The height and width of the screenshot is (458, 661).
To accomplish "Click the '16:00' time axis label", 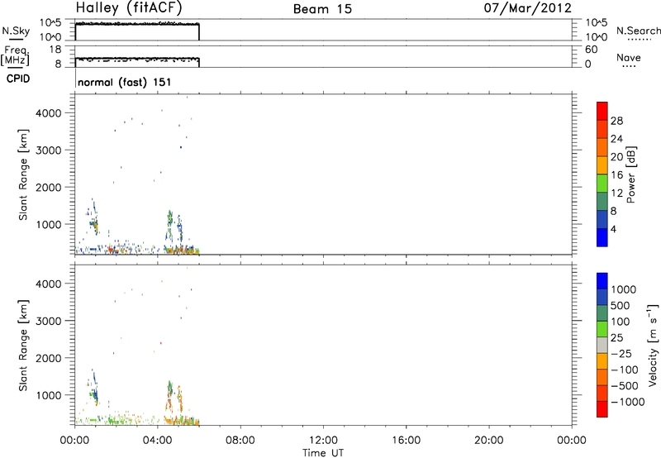I will (406, 441).
